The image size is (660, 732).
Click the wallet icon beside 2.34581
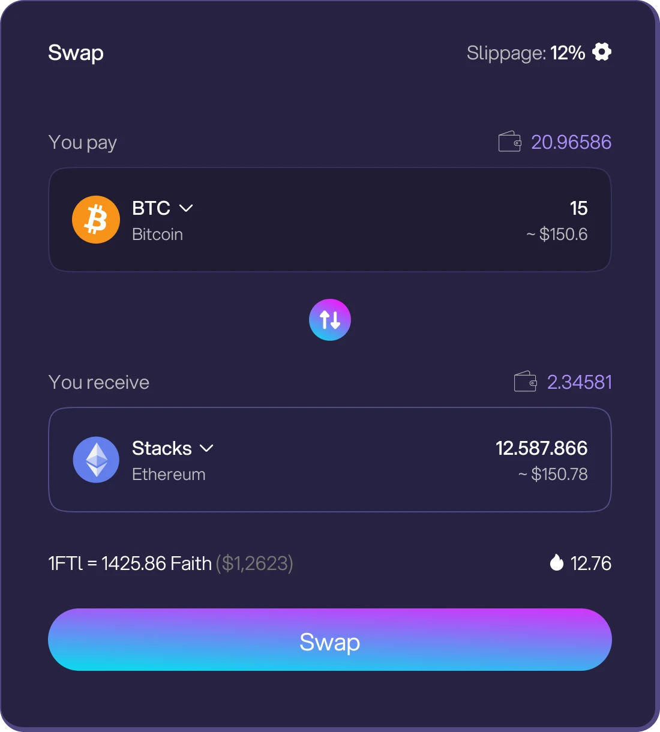[525, 382]
